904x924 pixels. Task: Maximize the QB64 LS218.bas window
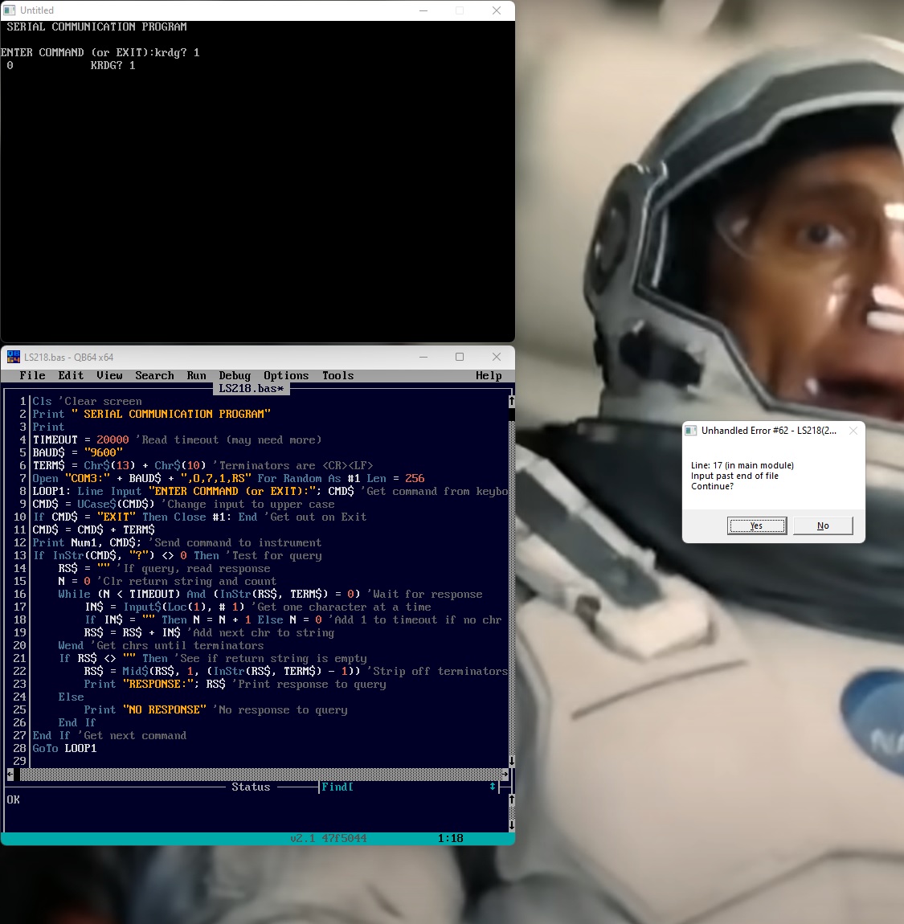460,357
